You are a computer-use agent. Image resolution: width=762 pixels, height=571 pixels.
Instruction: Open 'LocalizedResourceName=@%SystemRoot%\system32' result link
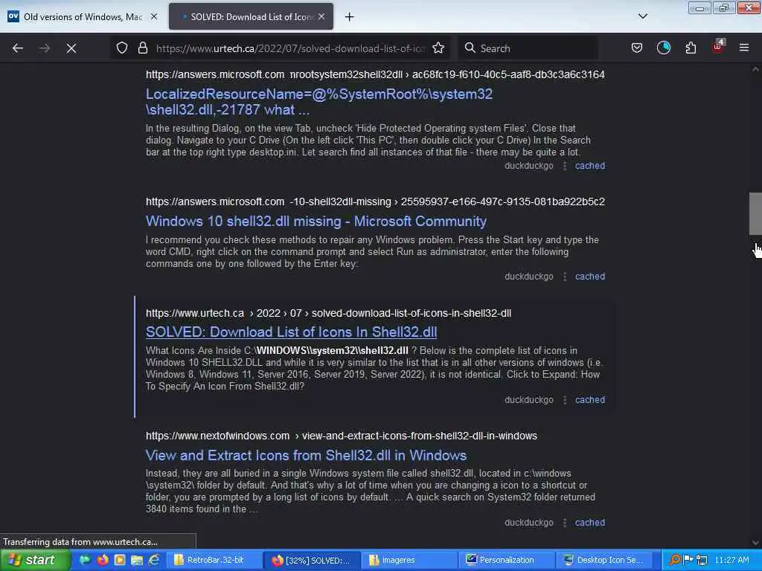319,101
